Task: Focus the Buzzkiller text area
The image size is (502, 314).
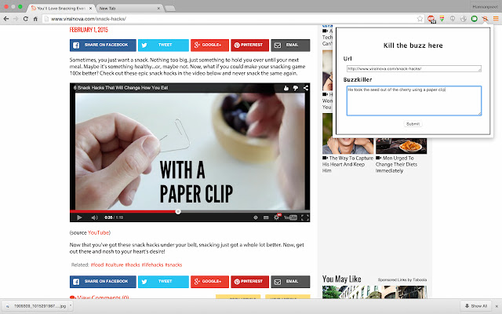Action: pos(413,100)
